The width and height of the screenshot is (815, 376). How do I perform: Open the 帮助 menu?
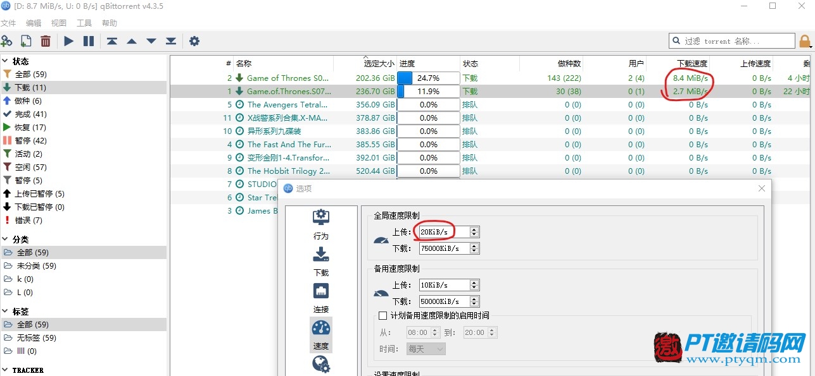click(x=110, y=23)
